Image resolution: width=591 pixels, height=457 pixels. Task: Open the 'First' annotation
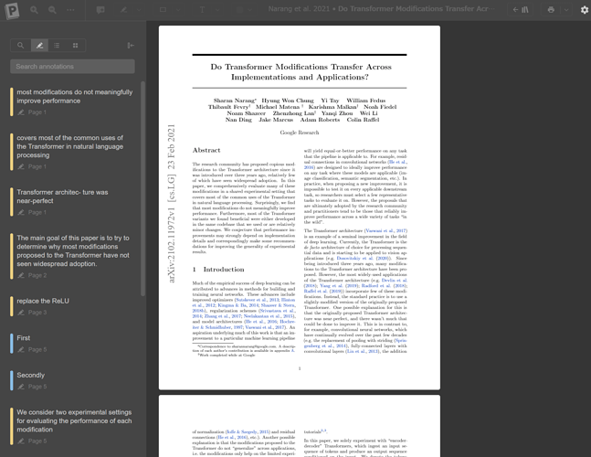point(71,344)
